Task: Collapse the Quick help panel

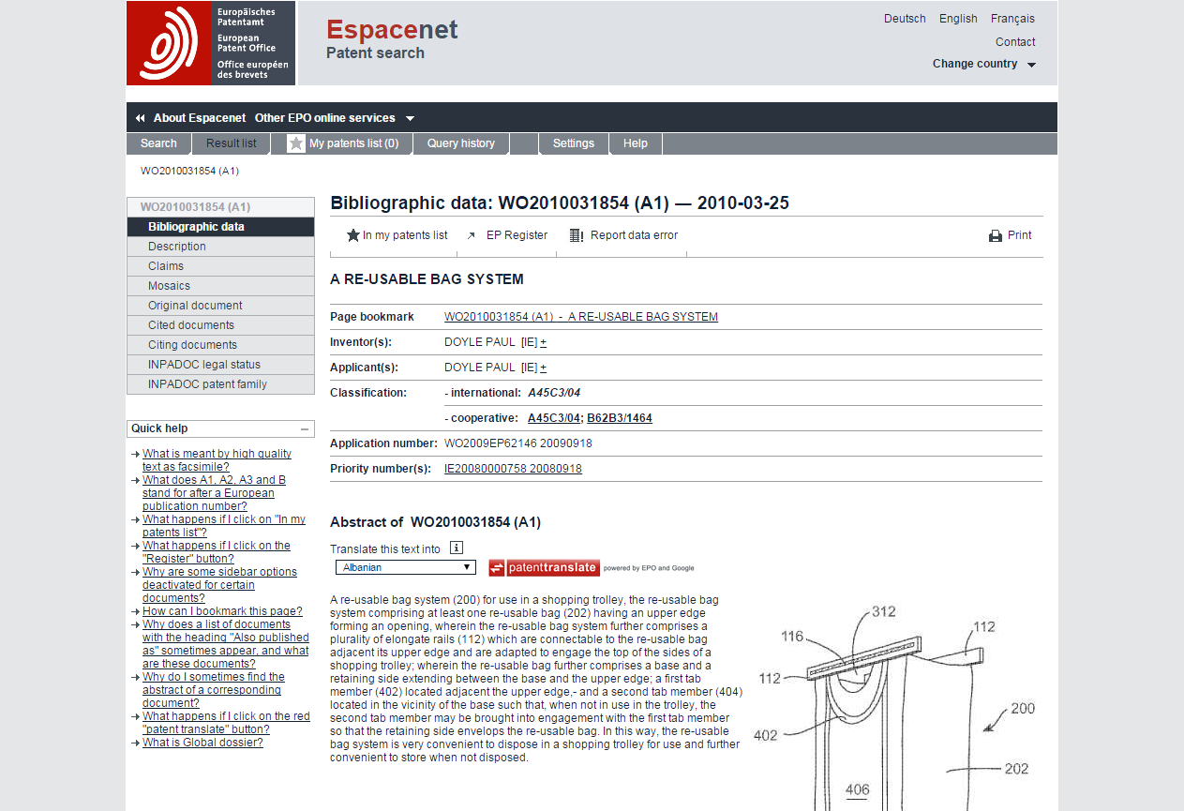Action: coord(306,428)
